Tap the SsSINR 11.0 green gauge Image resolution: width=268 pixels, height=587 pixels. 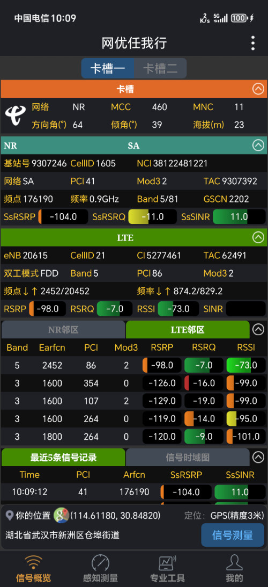click(239, 216)
